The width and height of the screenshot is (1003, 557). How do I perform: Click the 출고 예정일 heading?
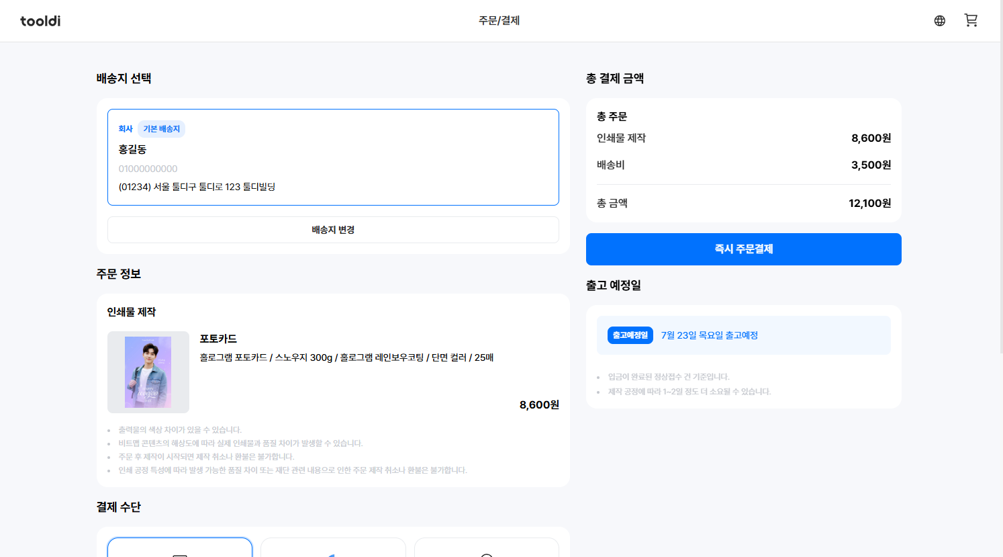(x=614, y=286)
